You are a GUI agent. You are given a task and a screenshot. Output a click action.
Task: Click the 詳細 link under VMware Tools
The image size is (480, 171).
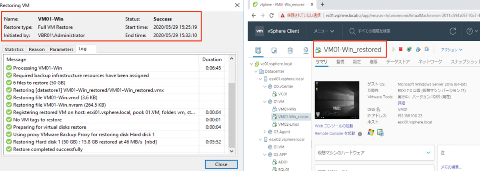pos(402,103)
